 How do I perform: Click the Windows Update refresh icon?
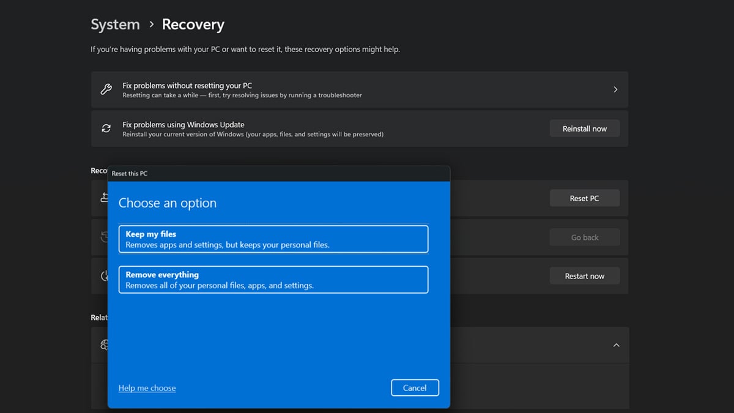[106, 128]
